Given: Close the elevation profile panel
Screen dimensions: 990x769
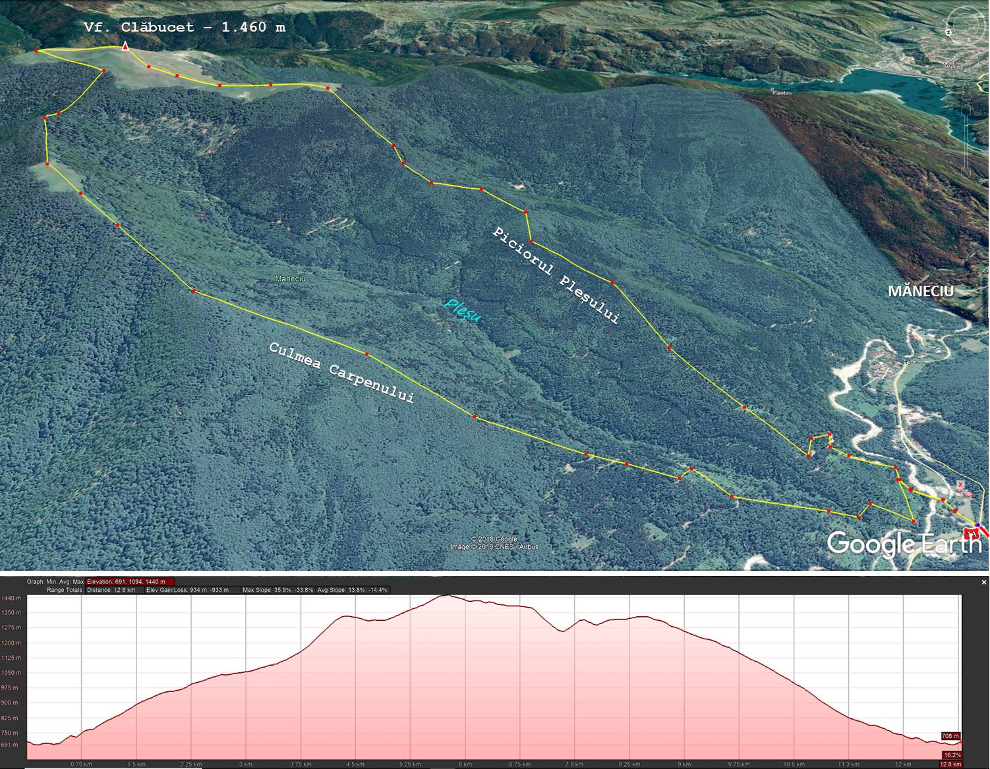Looking at the screenshot, I should [984, 582].
